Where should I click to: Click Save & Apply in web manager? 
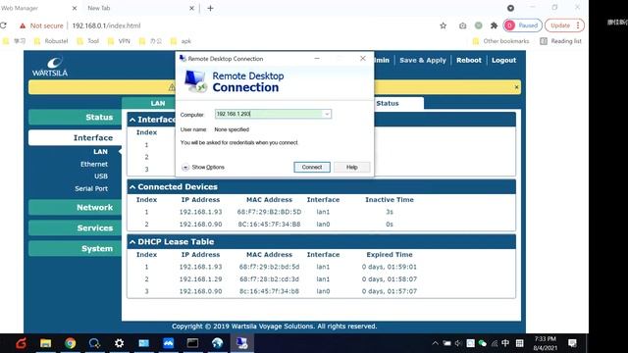(423, 60)
